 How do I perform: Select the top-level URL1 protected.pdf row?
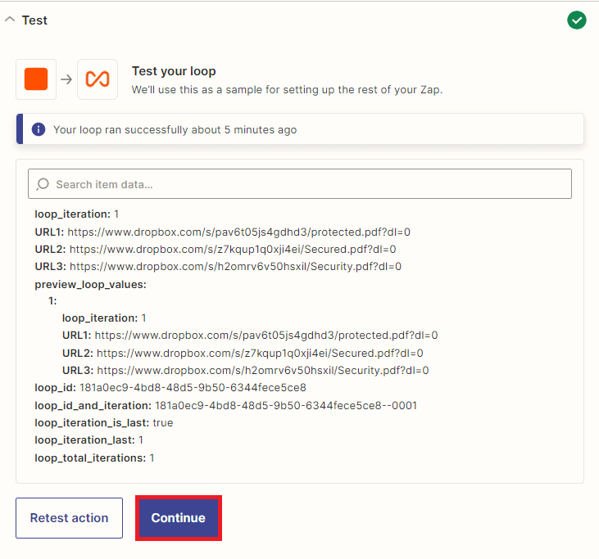tap(222, 232)
